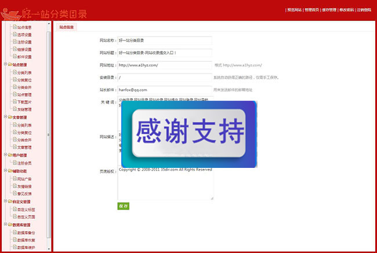Open the 文章管理 sub-item page

(x=24, y=147)
